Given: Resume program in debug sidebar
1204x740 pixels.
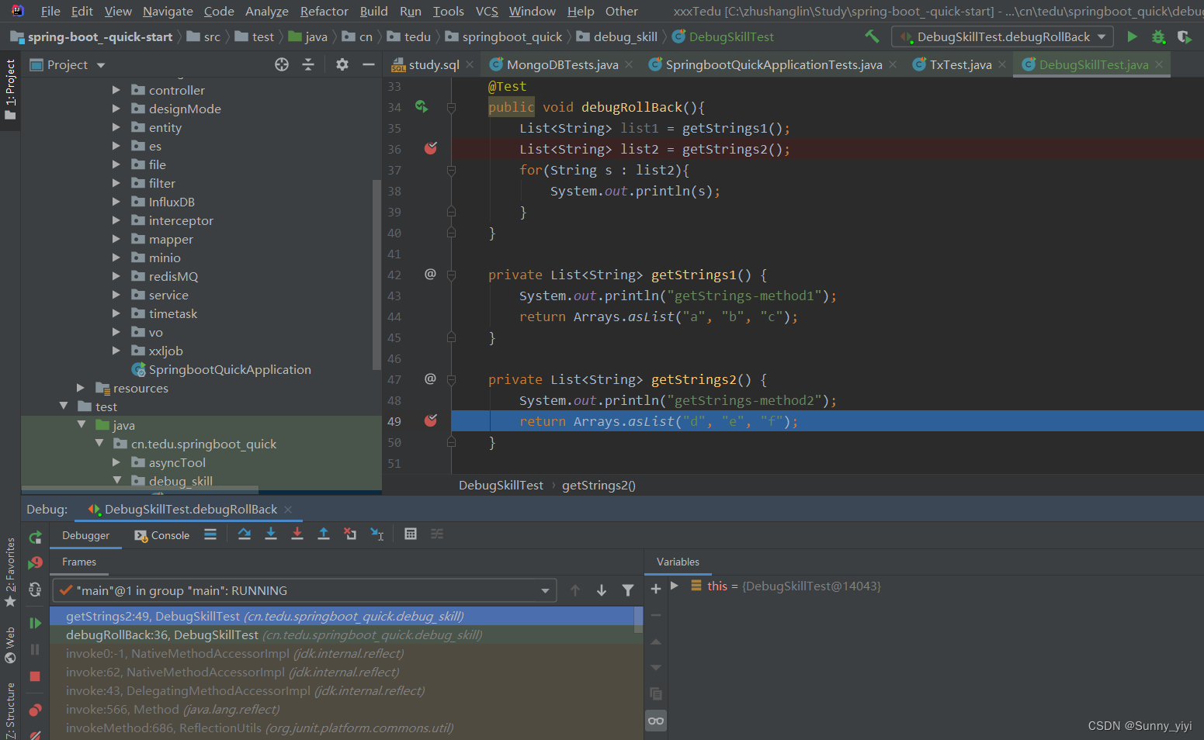Looking at the screenshot, I should [x=35, y=623].
